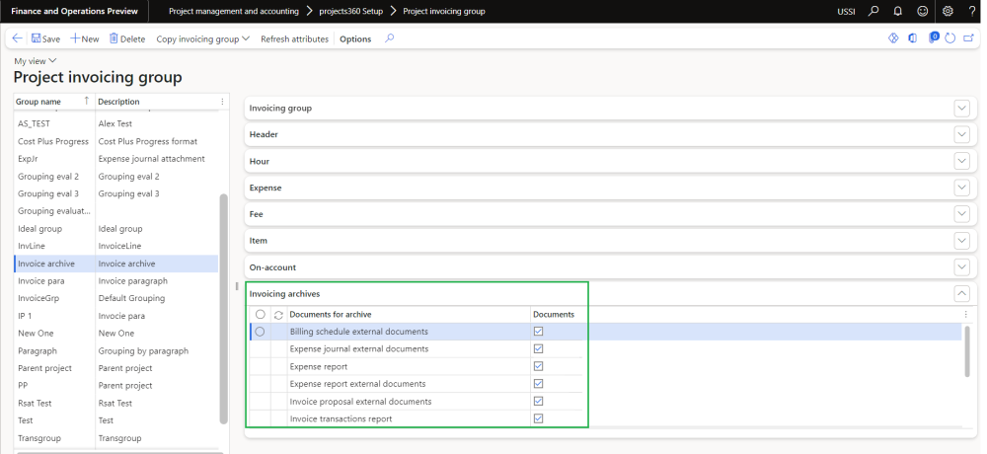Collapse the Invoicing archives section

[962, 293]
